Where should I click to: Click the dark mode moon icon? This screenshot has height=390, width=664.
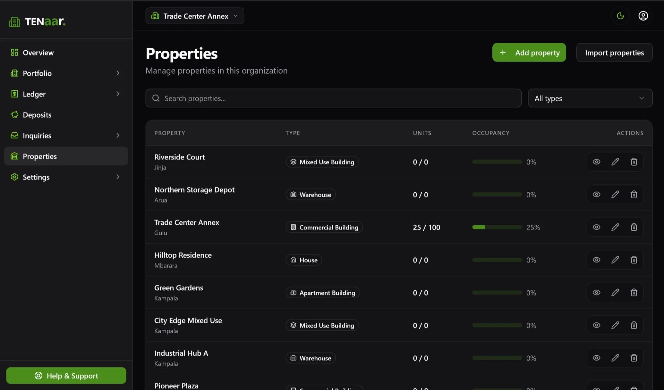620,15
